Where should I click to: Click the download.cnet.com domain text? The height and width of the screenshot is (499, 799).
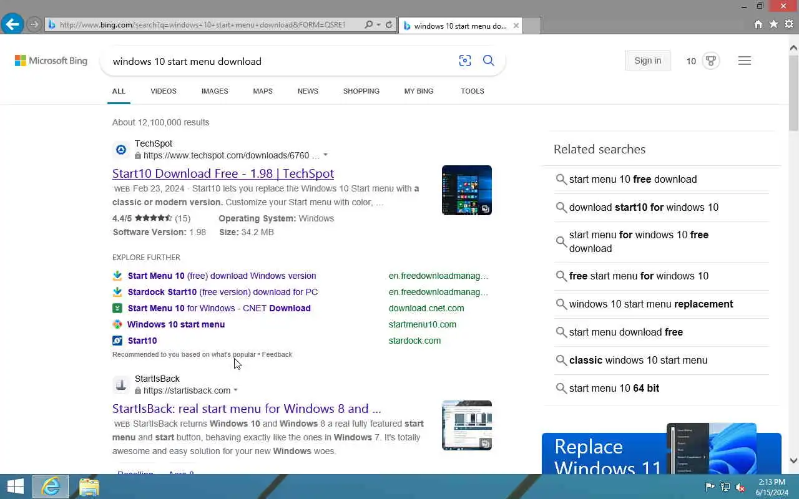(x=426, y=308)
